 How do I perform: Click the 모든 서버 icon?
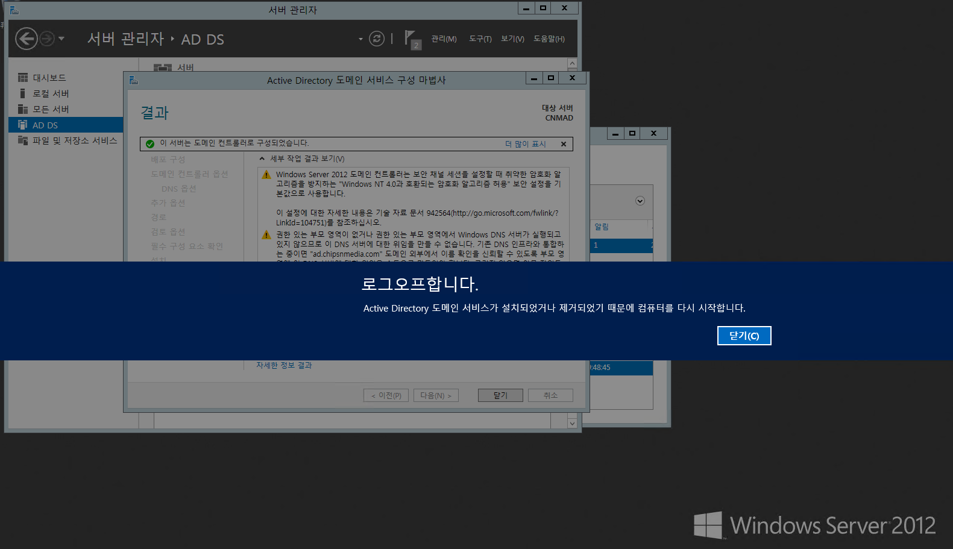(x=23, y=109)
